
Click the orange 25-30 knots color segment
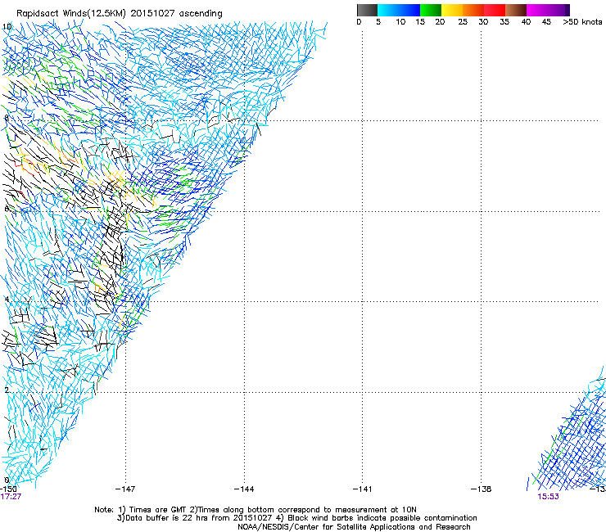coord(473,10)
